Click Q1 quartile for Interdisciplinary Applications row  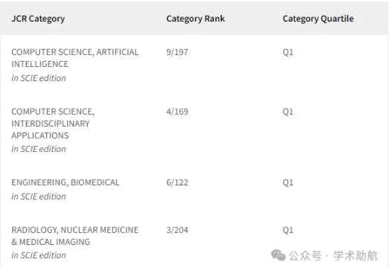(x=288, y=112)
